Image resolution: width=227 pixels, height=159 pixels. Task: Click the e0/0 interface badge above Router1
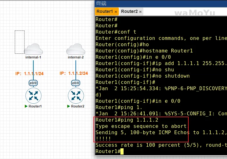(33, 83)
